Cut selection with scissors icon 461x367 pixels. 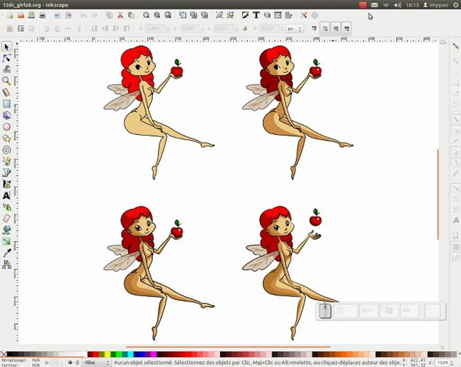pyautogui.click(x=120, y=15)
